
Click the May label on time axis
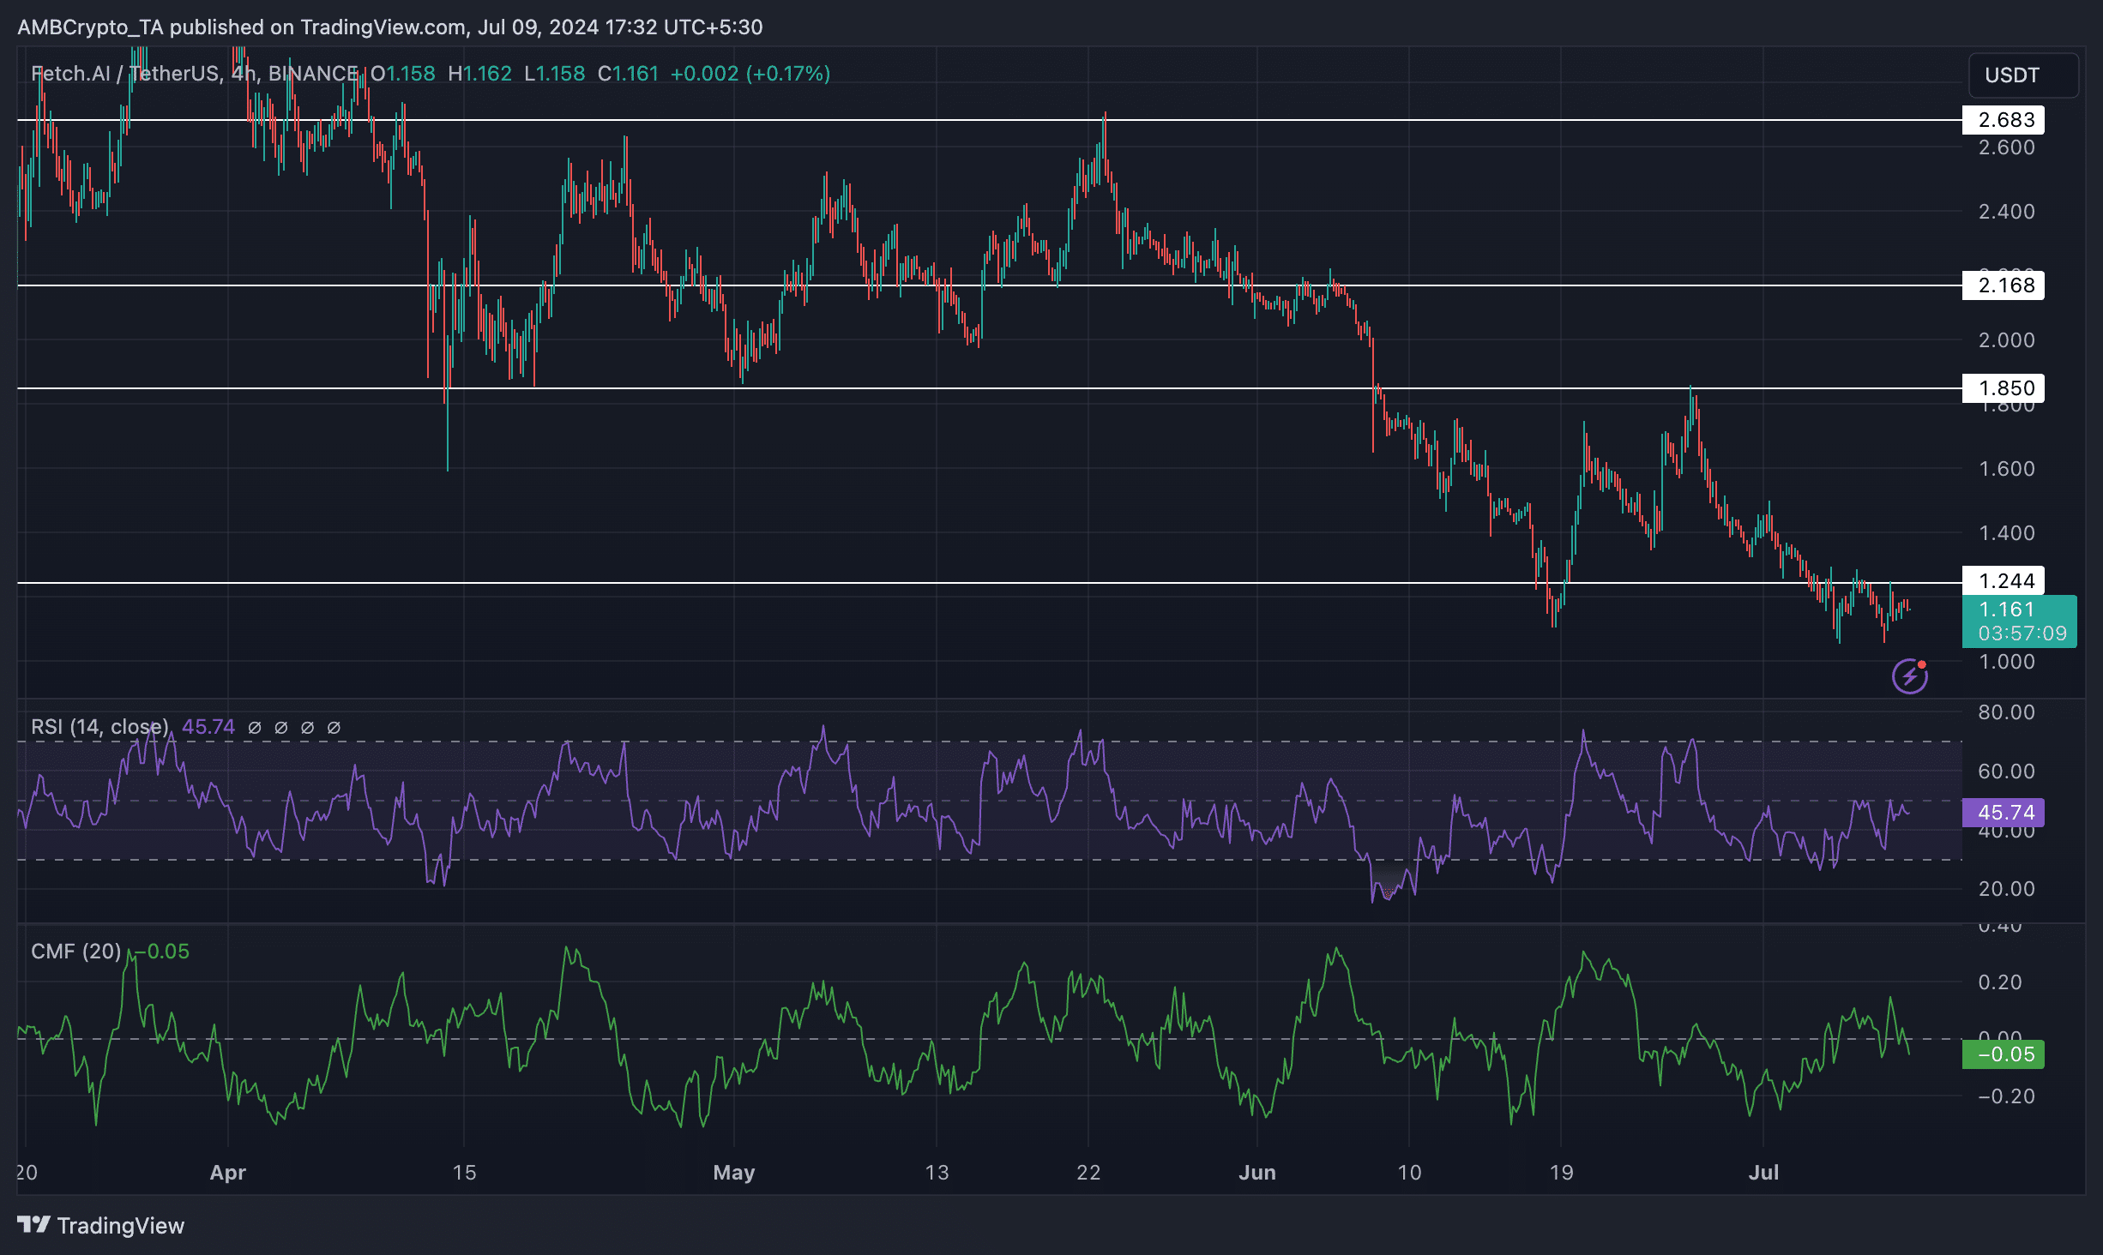coord(734,1172)
